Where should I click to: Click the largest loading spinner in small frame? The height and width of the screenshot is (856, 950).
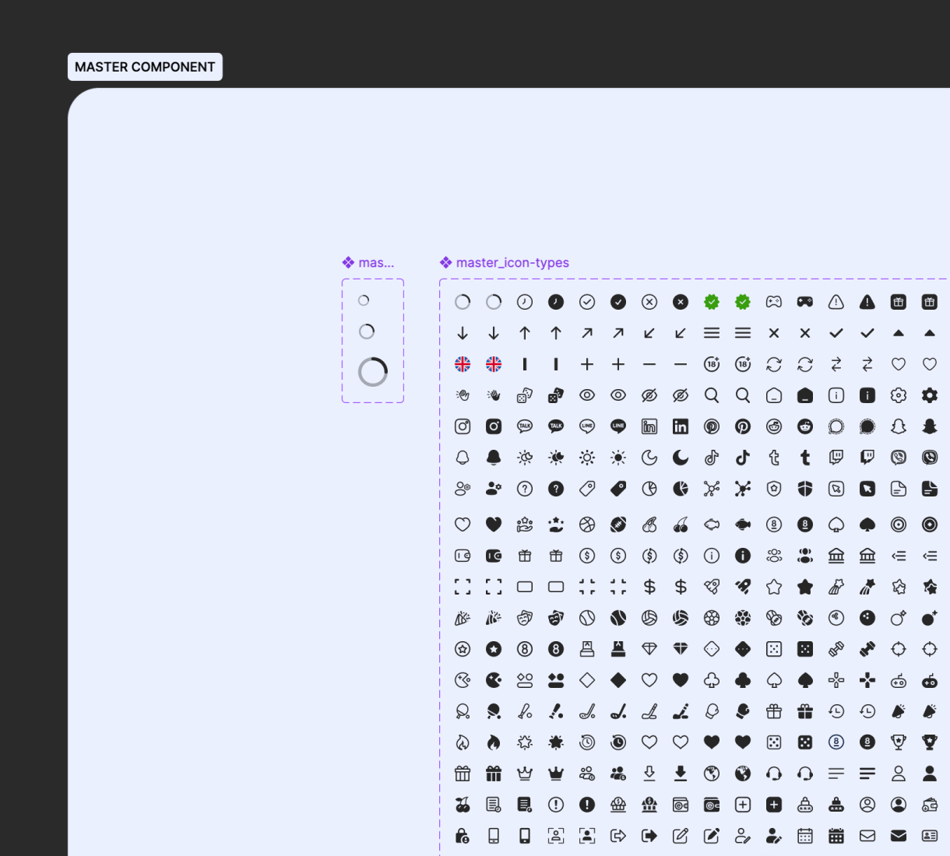[x=373, y=372]
